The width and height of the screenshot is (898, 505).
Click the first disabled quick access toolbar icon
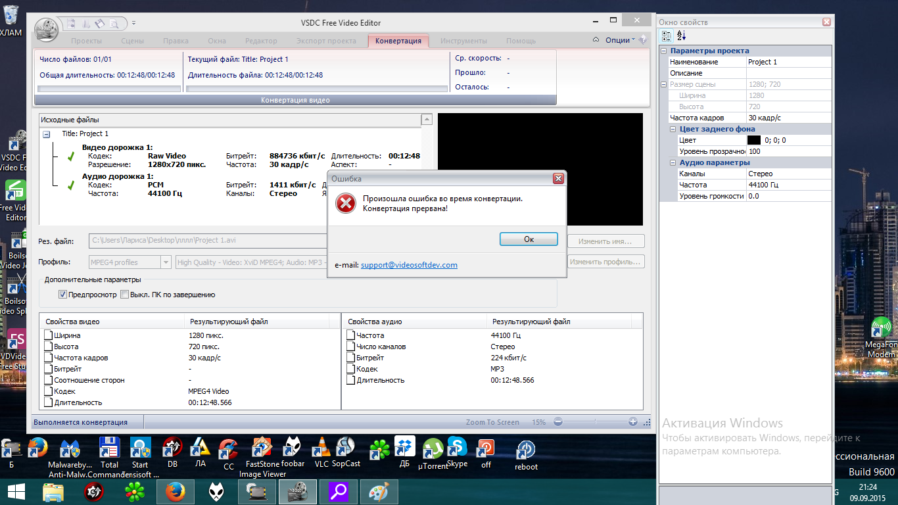point(72,24)
